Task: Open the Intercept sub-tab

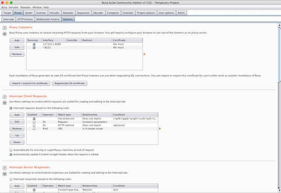Action: (x=9, y=19)
